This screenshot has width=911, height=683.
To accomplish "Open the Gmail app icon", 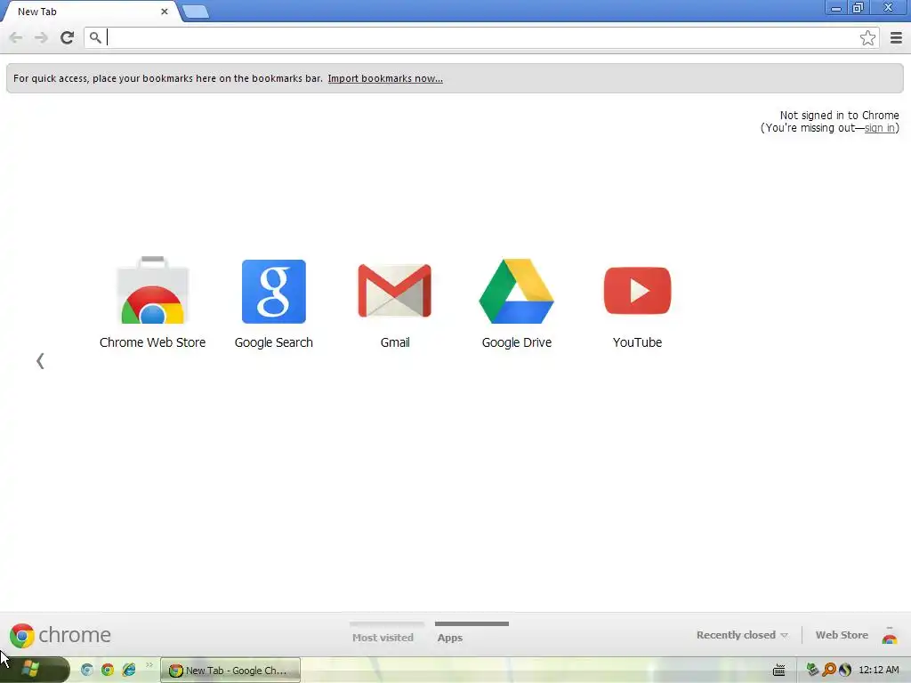I will (394, 291).
